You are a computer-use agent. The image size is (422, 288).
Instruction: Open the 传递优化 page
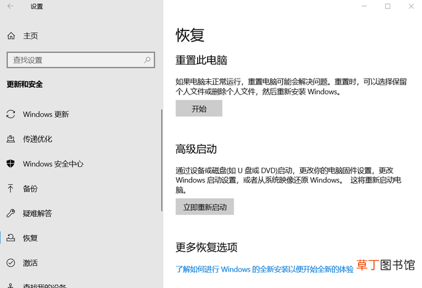(x=38, y=139)
